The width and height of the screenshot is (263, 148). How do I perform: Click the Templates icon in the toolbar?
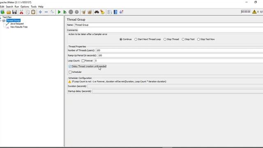click(x=2, y=12)
